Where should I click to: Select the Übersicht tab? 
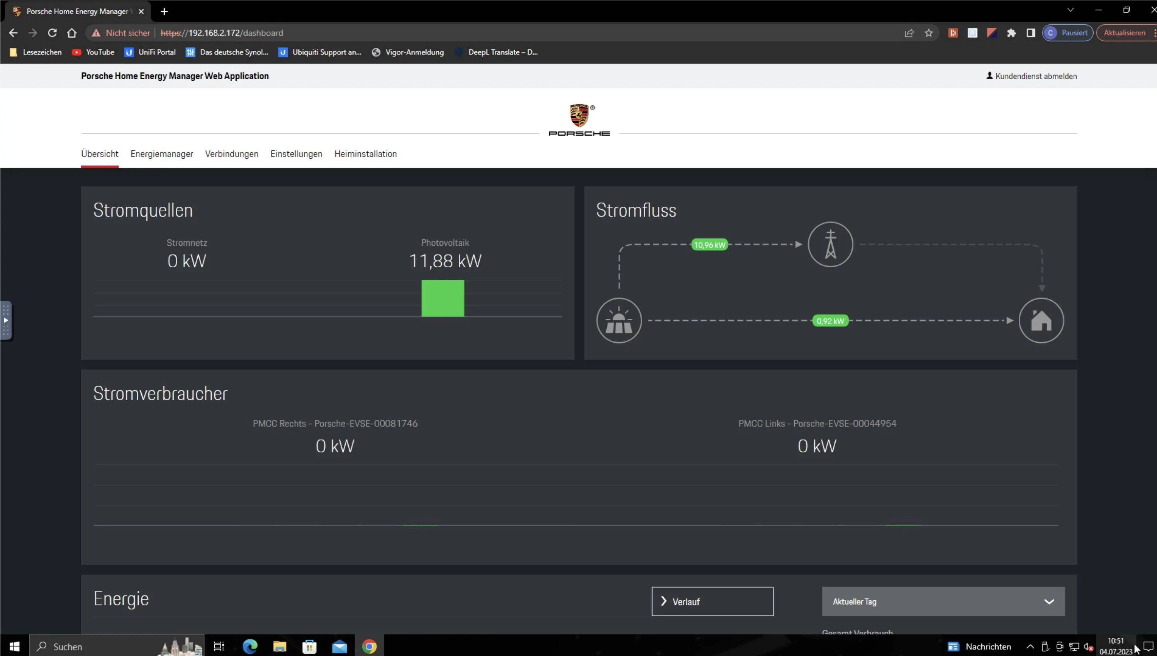coord(100,154)
